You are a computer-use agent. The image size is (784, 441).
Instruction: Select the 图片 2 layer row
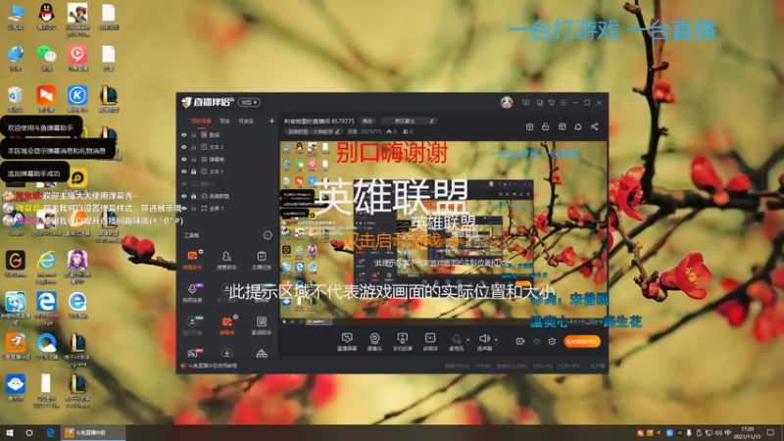click(x=227, y=183)
